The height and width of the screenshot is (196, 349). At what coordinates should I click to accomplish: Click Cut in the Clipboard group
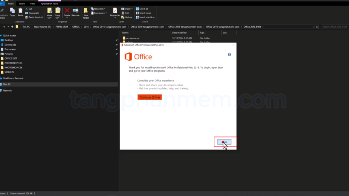pyautogui.click(x=29, y=9)
